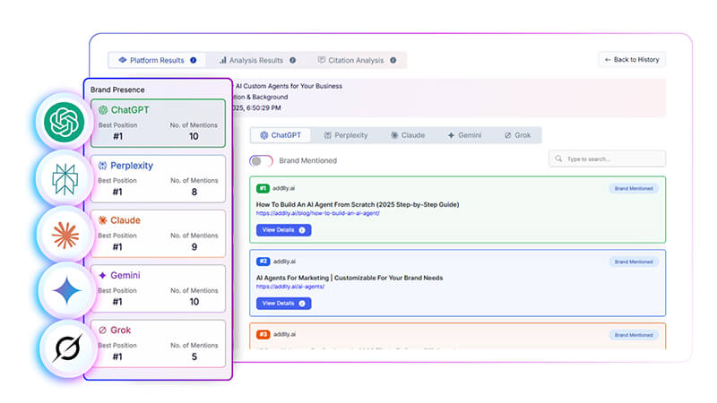
Task: Select the ChatGPT results tab
Action: (x=281, y=135)
